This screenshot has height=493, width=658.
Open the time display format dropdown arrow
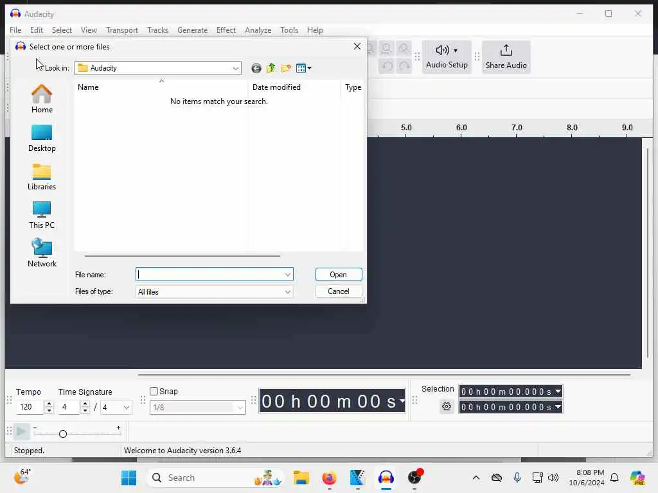(x=402, y=401)
